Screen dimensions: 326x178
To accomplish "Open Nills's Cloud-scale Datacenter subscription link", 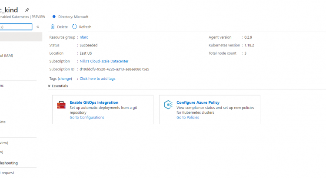I will click(x=104, y=61).
